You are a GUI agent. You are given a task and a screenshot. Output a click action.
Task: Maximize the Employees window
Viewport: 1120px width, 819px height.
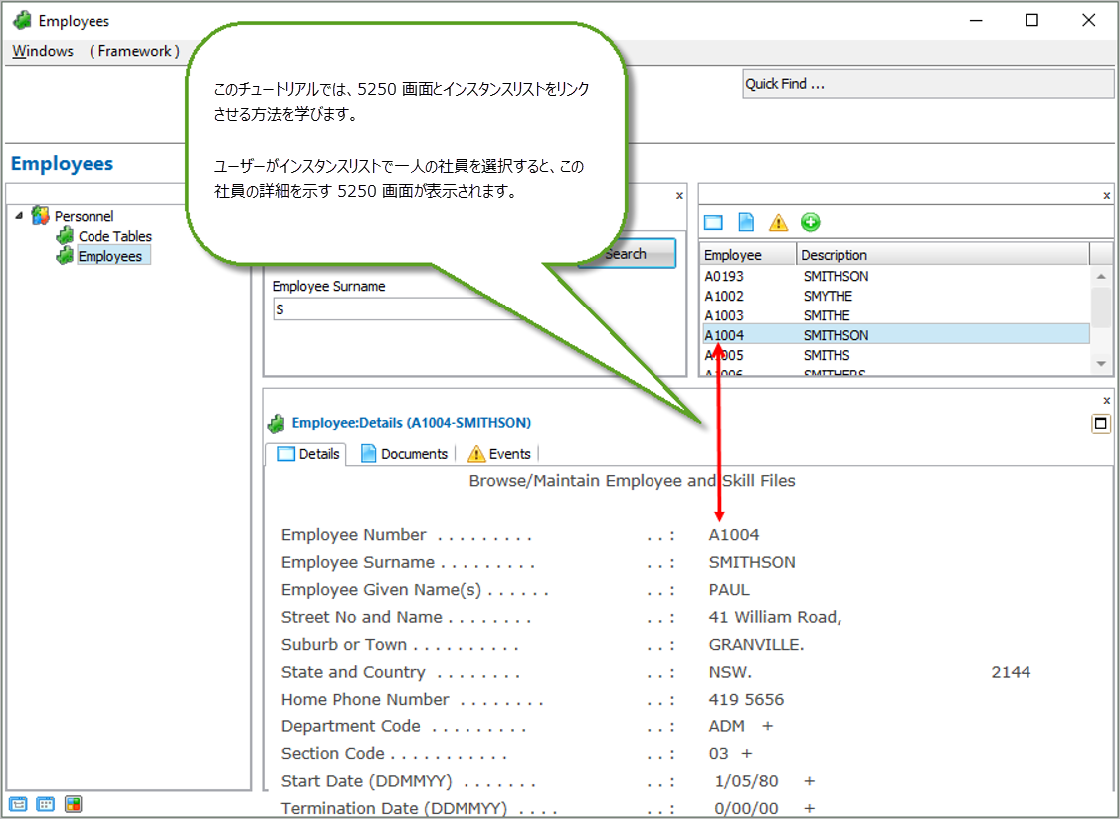[x=1031, y=21]
